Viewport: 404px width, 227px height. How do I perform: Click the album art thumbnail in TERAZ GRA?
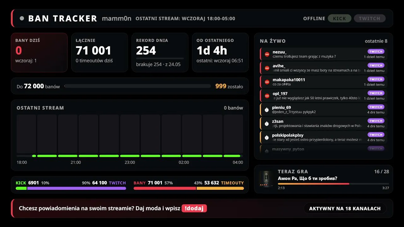tap(266, 179)
